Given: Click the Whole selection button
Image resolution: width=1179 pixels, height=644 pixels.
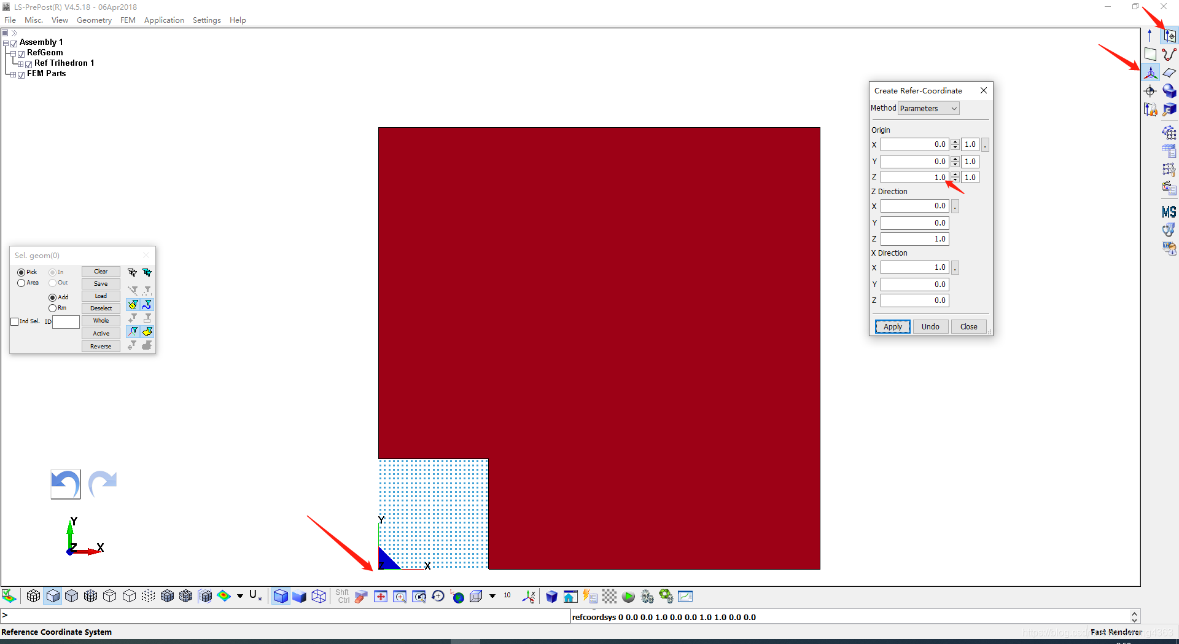Looking at the screenshot, I should [101, 321].
